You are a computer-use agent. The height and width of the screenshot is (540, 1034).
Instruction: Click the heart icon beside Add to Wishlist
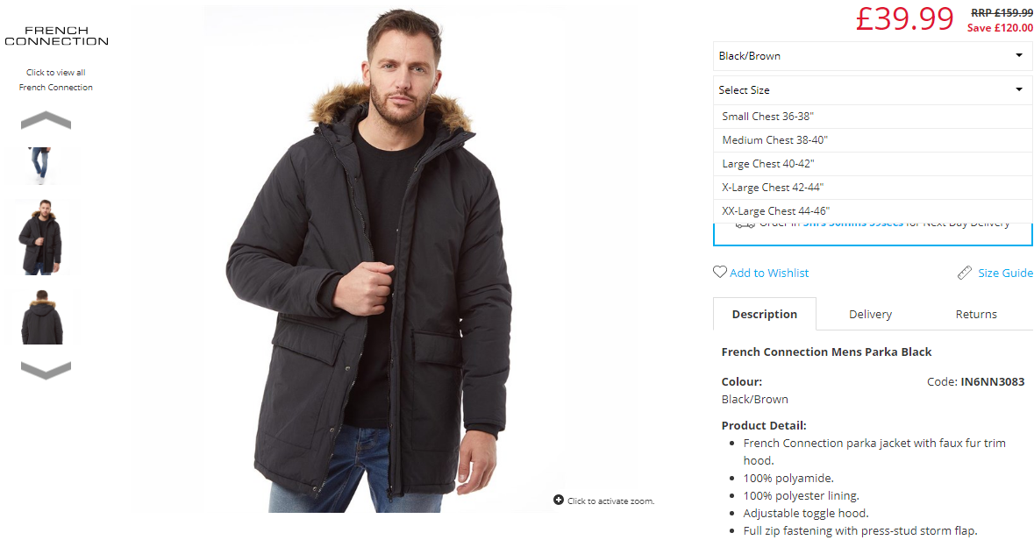click(719, 272)
